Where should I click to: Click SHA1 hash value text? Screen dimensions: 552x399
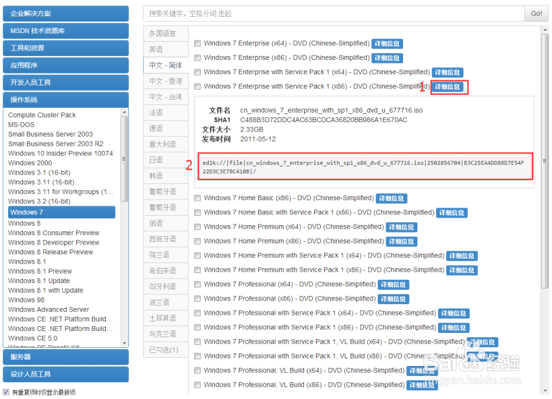point(323,120)
